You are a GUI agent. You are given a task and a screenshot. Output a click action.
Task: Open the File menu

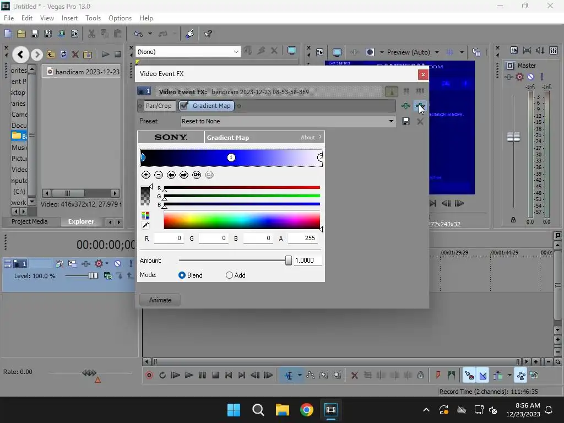coord(9,18)
